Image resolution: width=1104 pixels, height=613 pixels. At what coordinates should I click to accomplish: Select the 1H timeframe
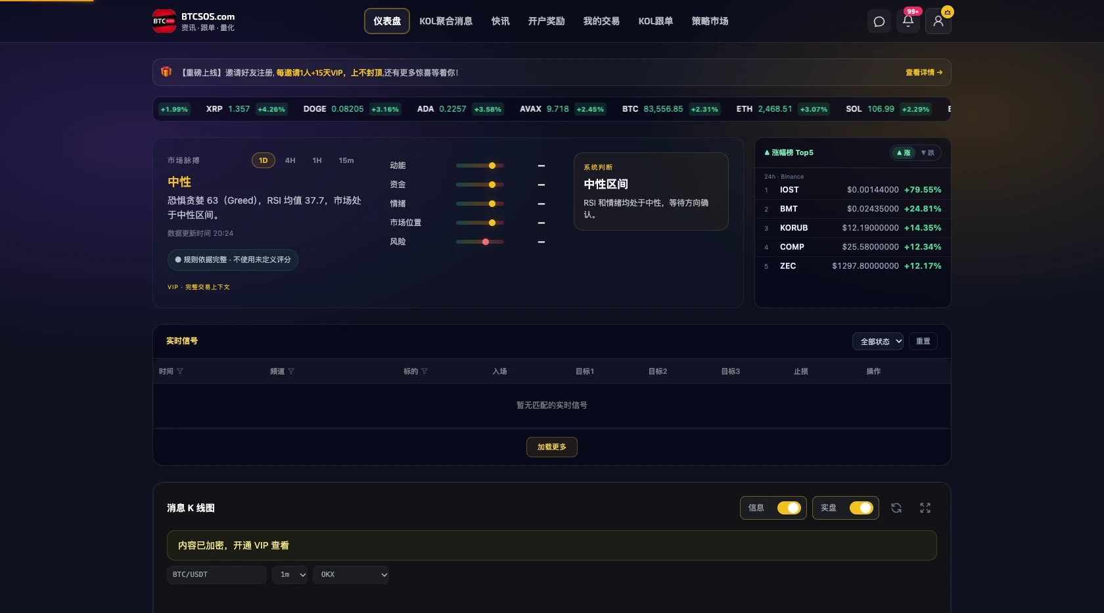(x=317, y=160)
